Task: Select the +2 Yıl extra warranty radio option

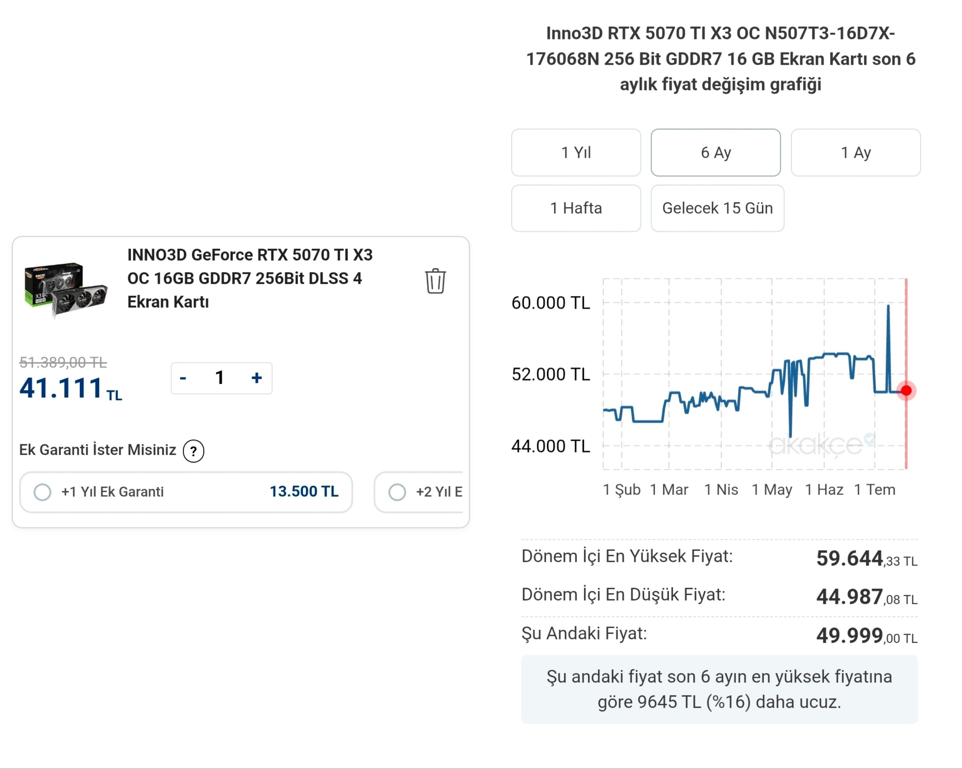Action: pos(397,492)
